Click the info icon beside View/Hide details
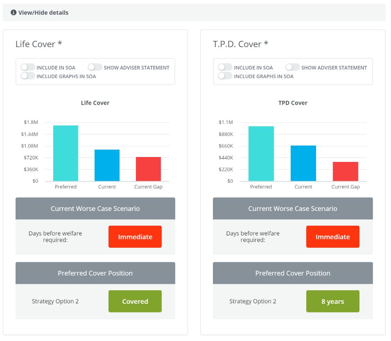 click(x=14, y=13)
